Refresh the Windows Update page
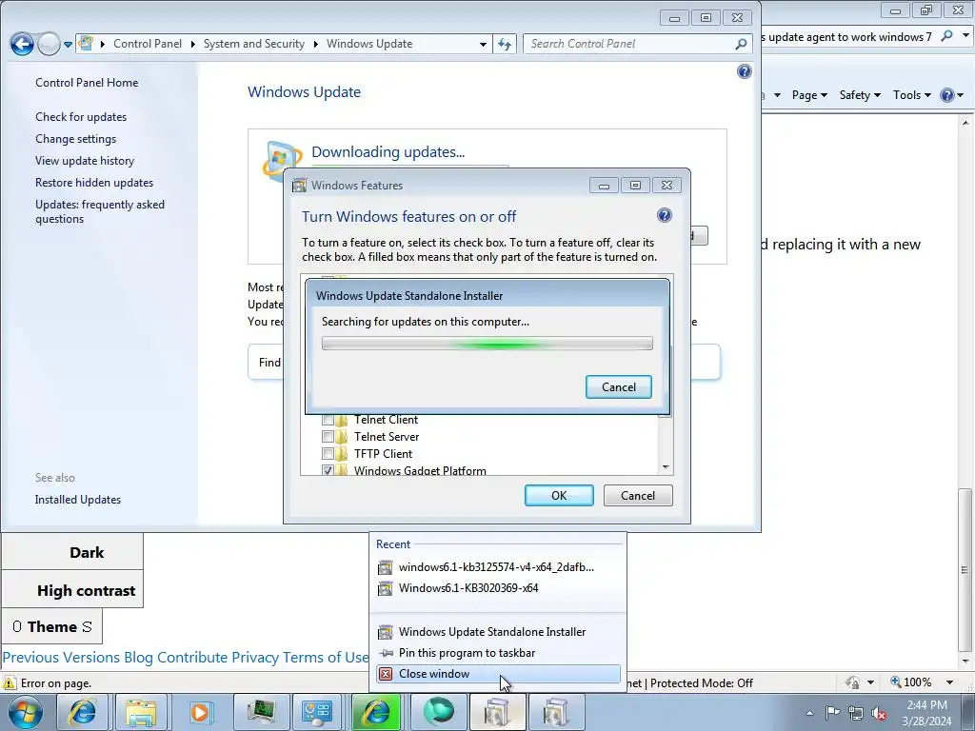Viewport: 975px width, 731px height. click(505, 44)
